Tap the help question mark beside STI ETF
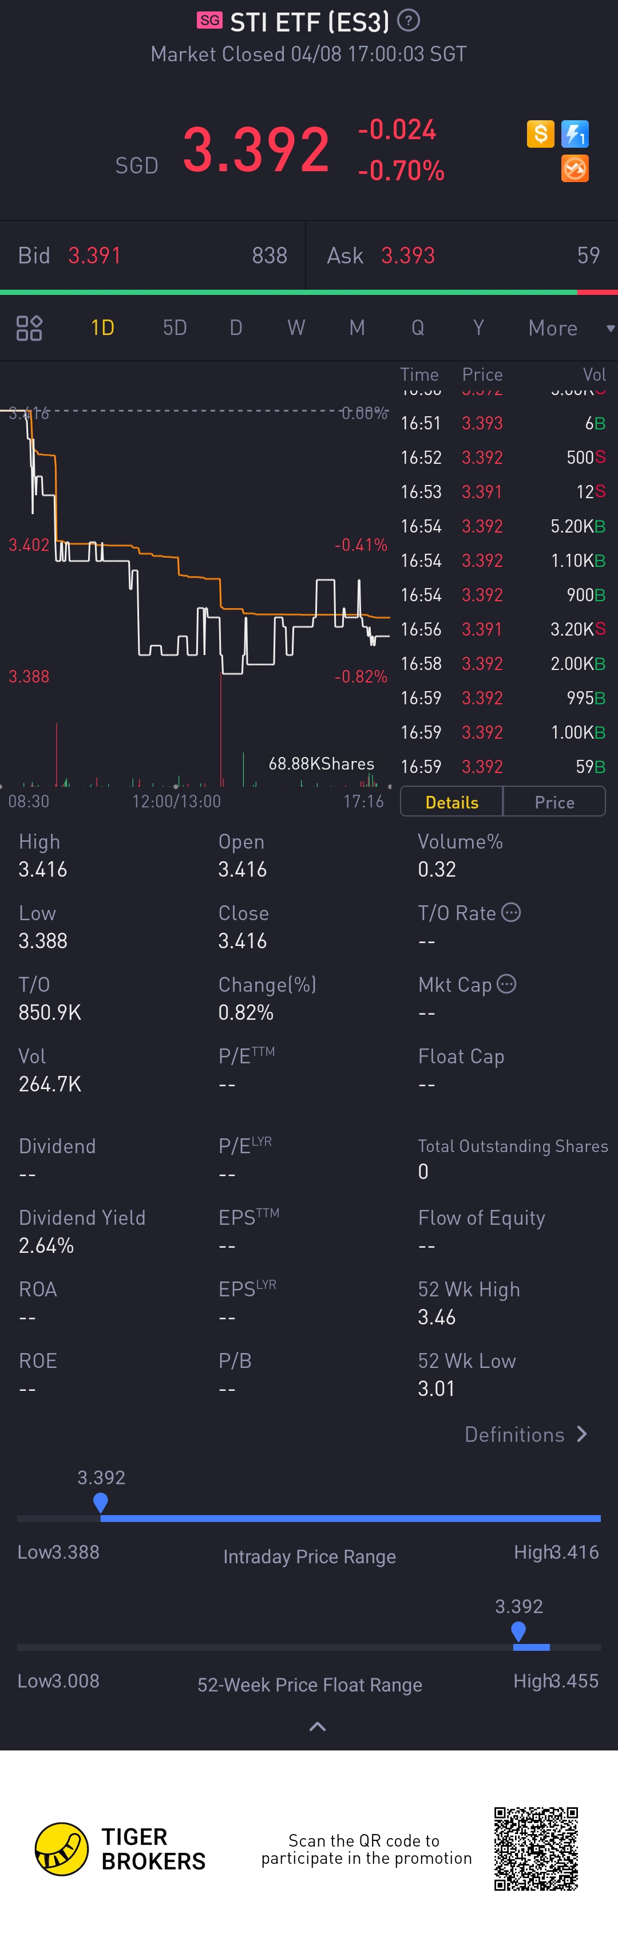This screenshot has width=618, height=1948. (409, 21)
